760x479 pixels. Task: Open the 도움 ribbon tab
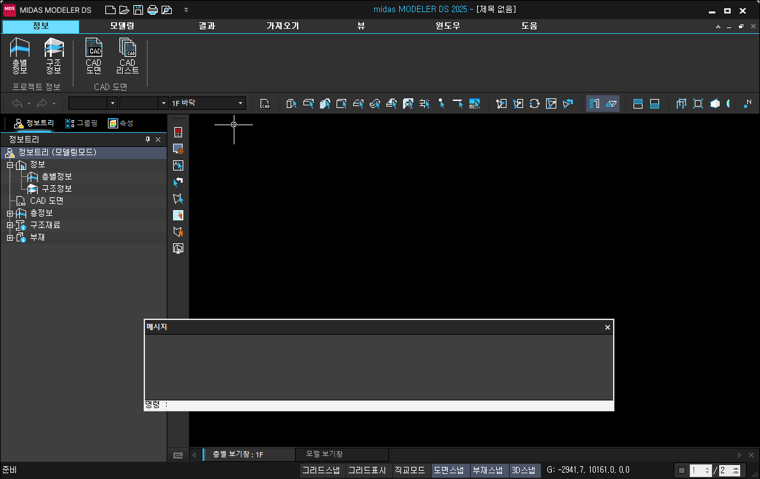(529, 26)
